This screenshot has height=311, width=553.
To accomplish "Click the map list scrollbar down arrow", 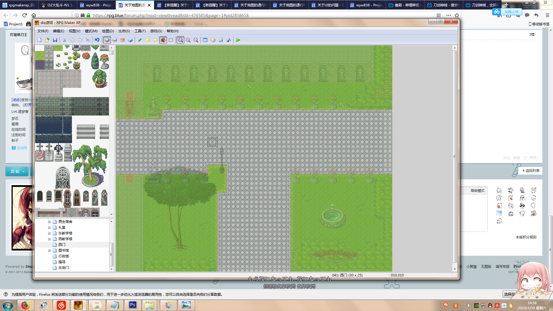I will pos(111,269).
